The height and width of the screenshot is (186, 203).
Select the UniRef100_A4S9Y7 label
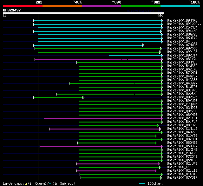182,83
